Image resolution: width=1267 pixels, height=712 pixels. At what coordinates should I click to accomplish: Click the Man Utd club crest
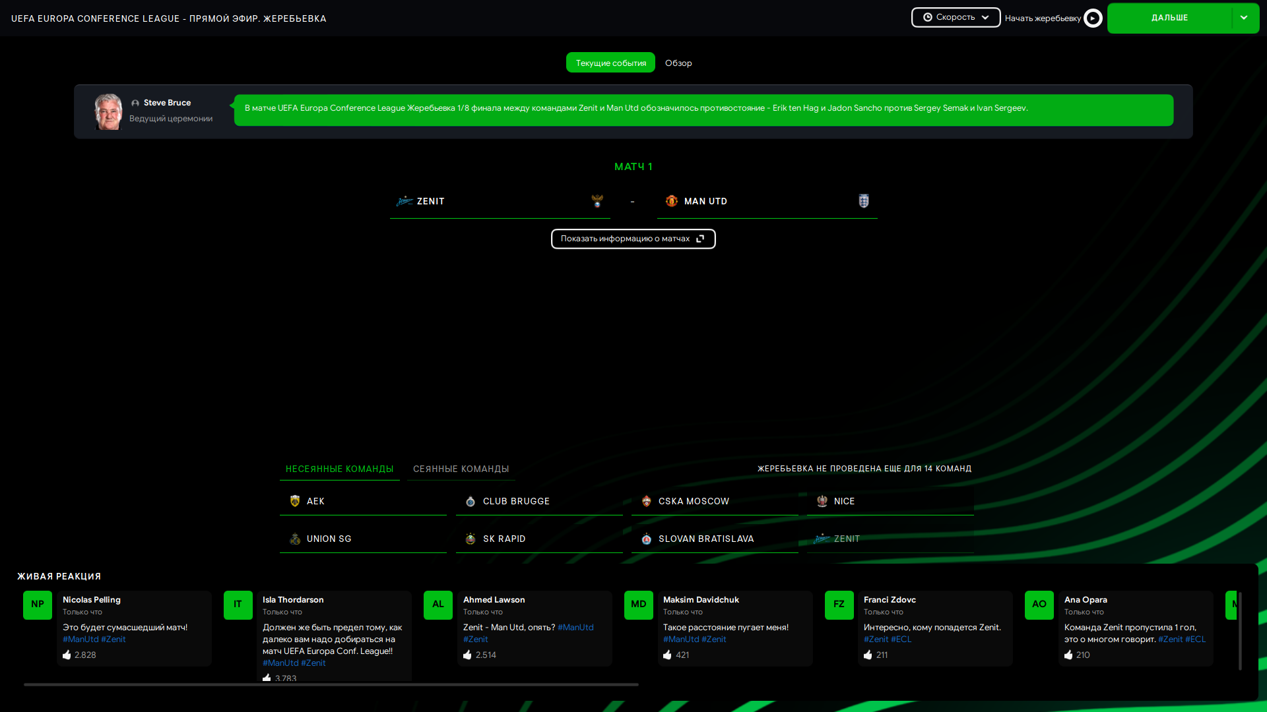tap(672, 201)
